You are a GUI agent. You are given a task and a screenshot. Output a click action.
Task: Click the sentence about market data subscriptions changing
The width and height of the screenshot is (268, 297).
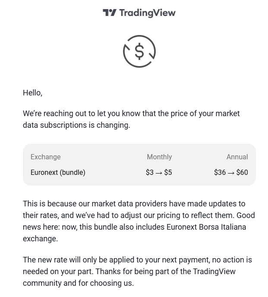131,119
